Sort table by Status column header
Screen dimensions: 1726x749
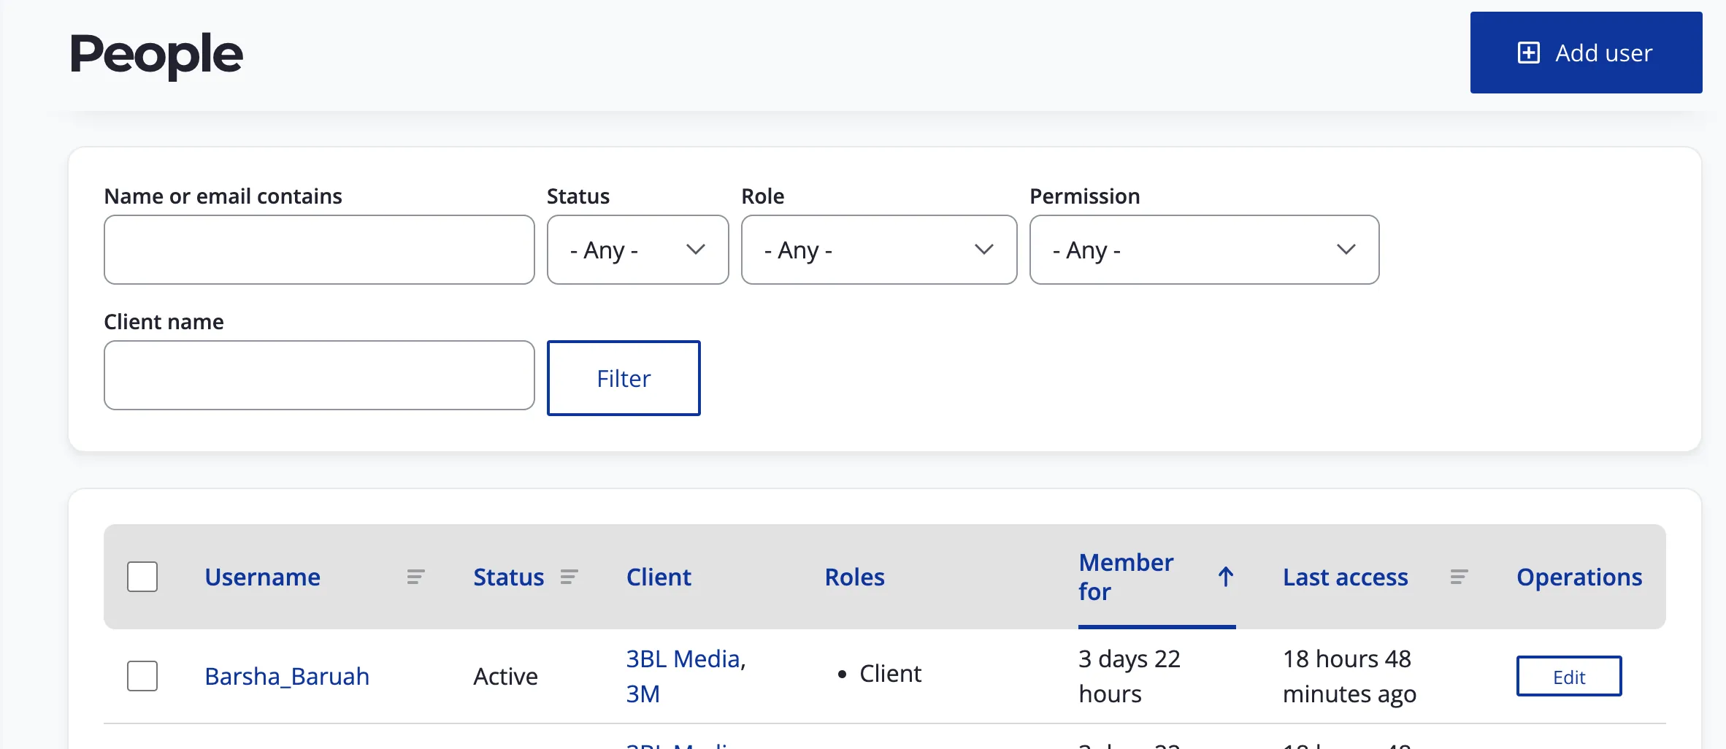pos(509,577)
